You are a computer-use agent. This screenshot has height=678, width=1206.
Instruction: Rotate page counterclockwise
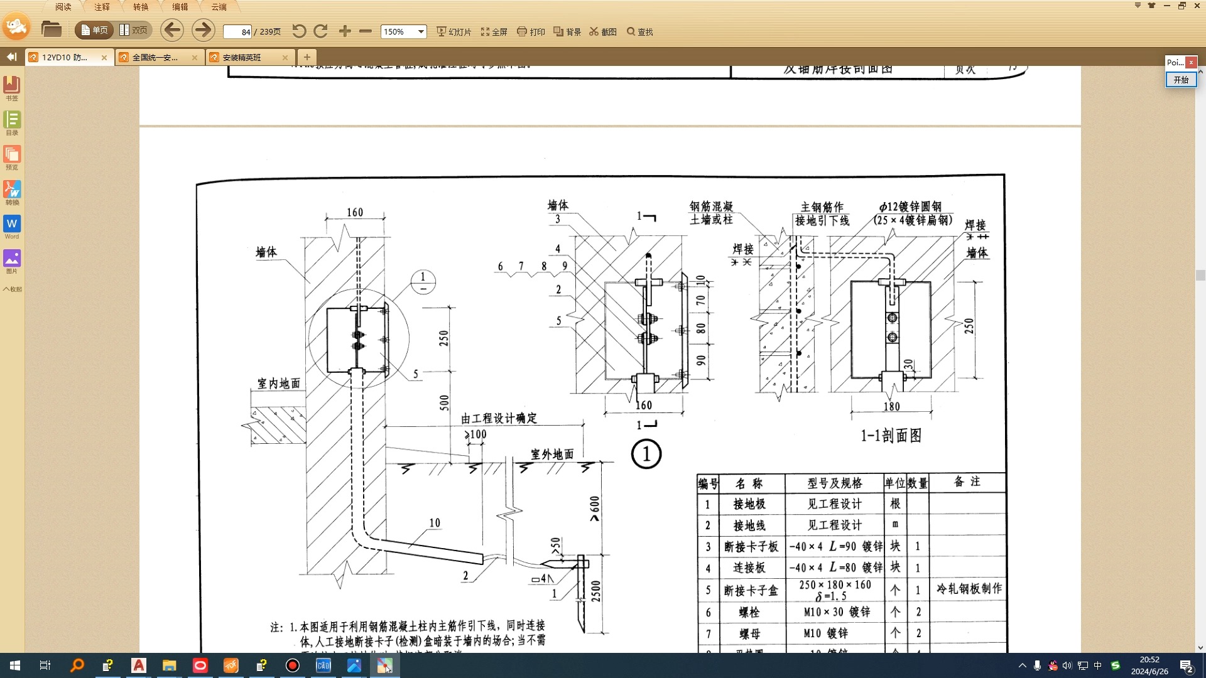tap(299, 31)
